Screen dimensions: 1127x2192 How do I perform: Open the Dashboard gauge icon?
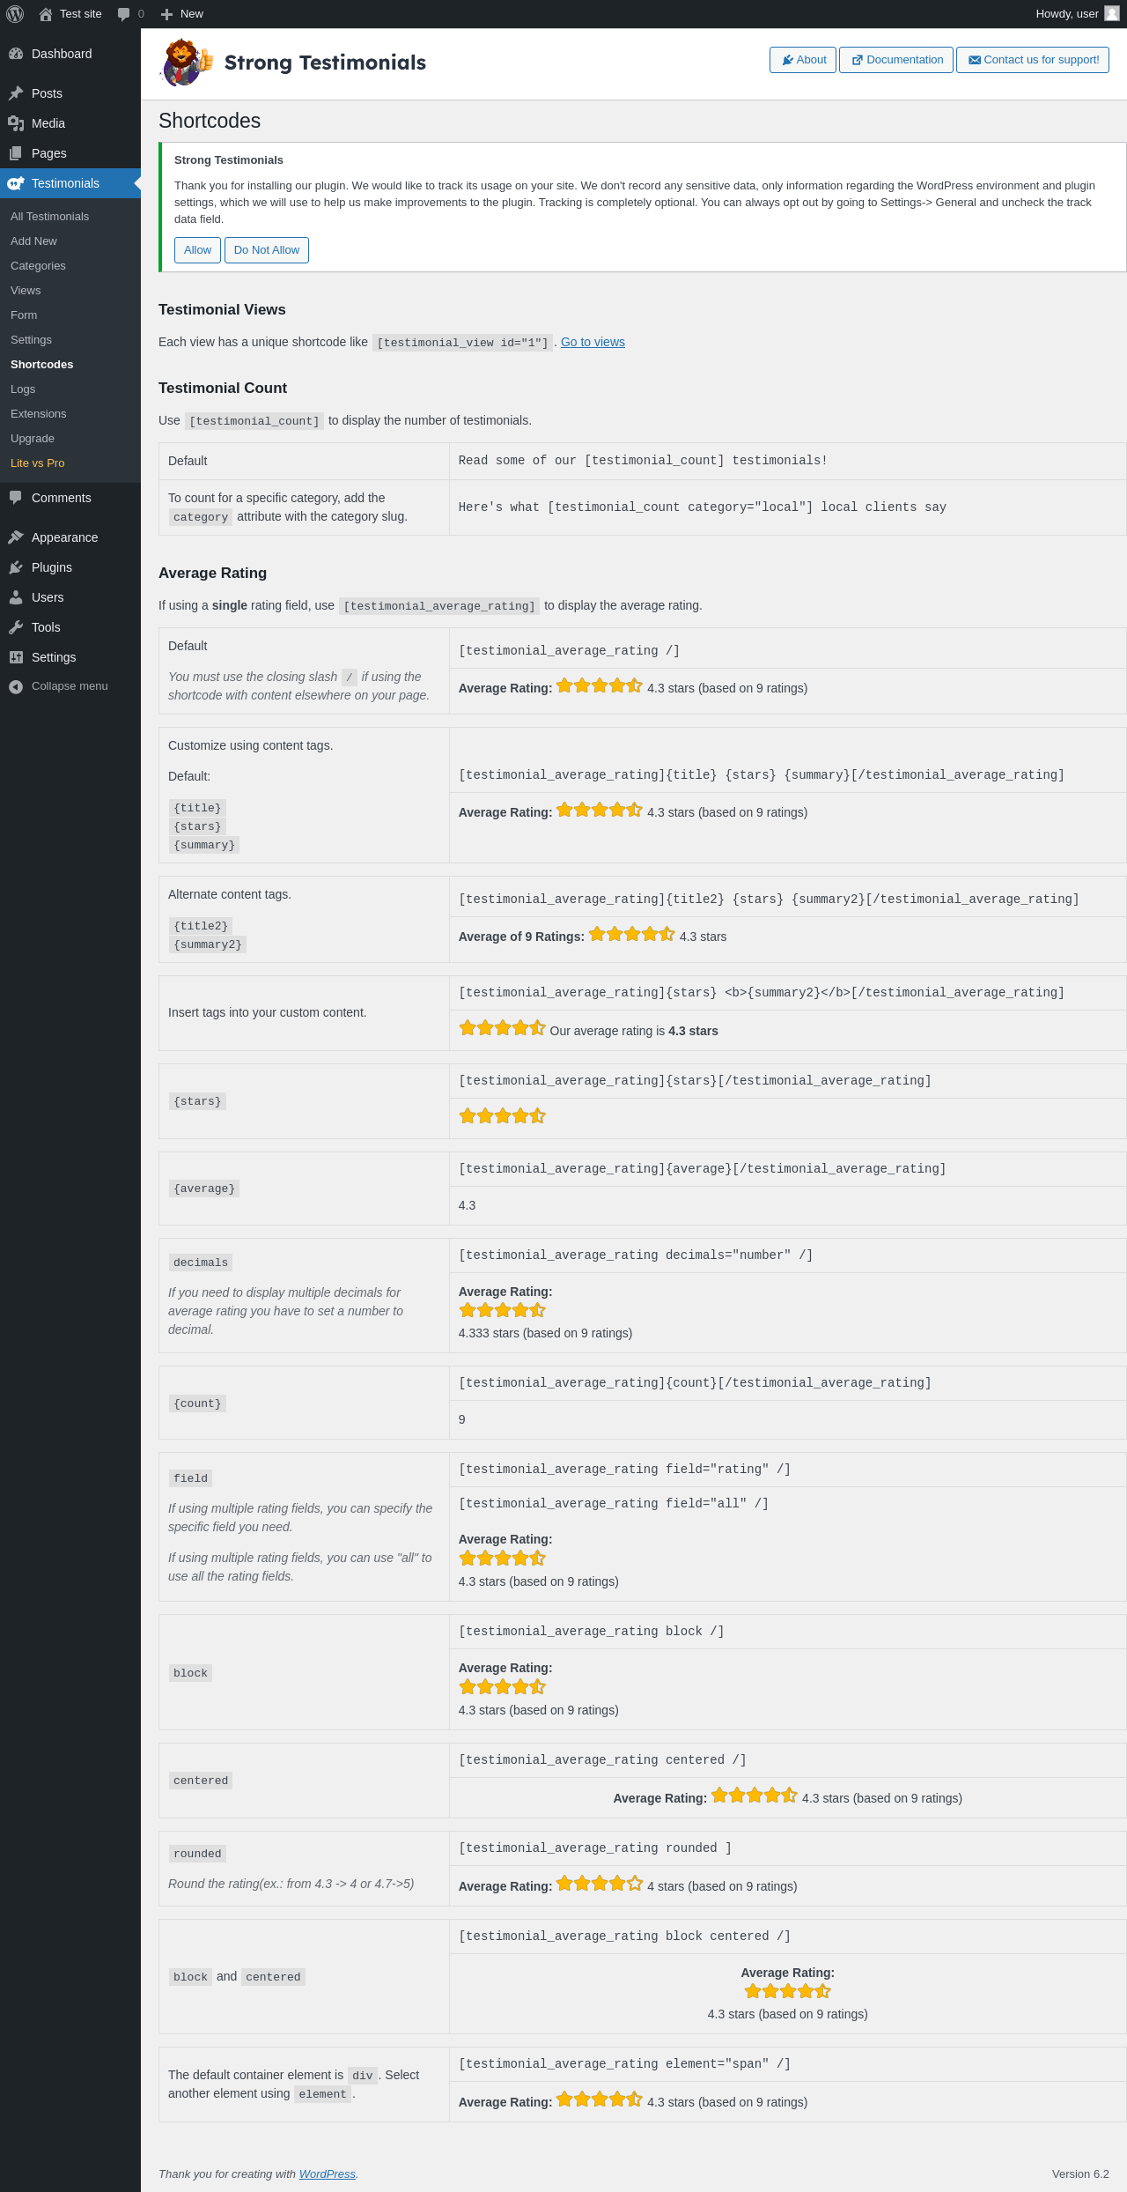click(x=16, y=54)
